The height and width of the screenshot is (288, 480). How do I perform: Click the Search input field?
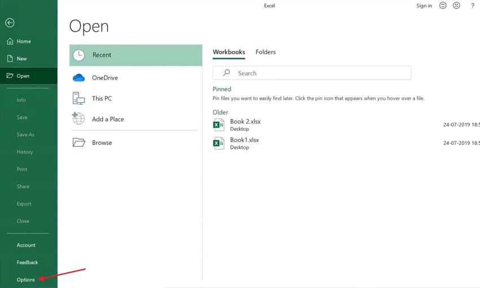tap(312, 73)
